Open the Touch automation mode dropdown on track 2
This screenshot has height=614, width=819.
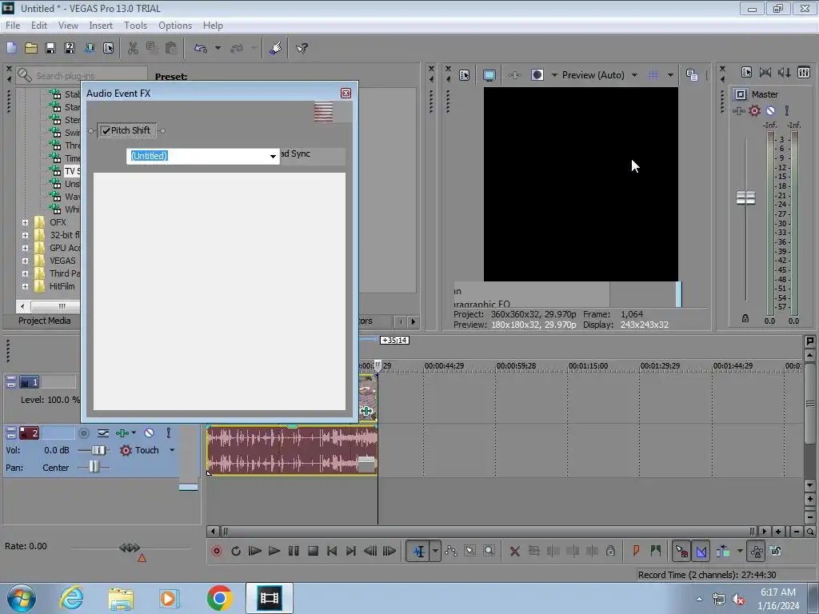tap(172, 450)
